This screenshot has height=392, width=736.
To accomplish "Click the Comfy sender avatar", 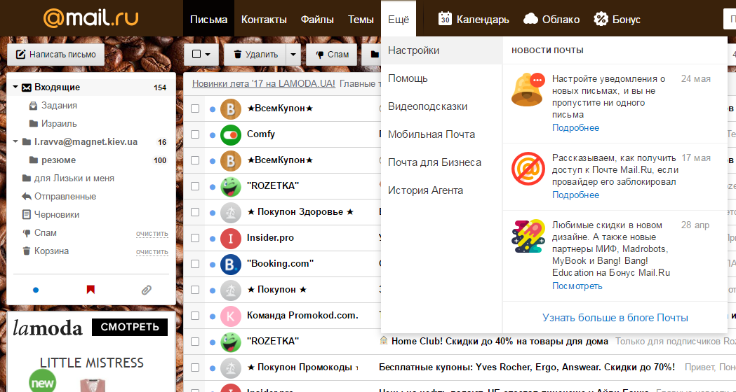I will 230,134.
